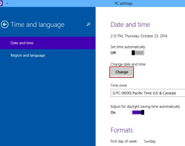185x146 pixels.
Task: Open the Time zone dropdown
Action: tap(148, 93)
